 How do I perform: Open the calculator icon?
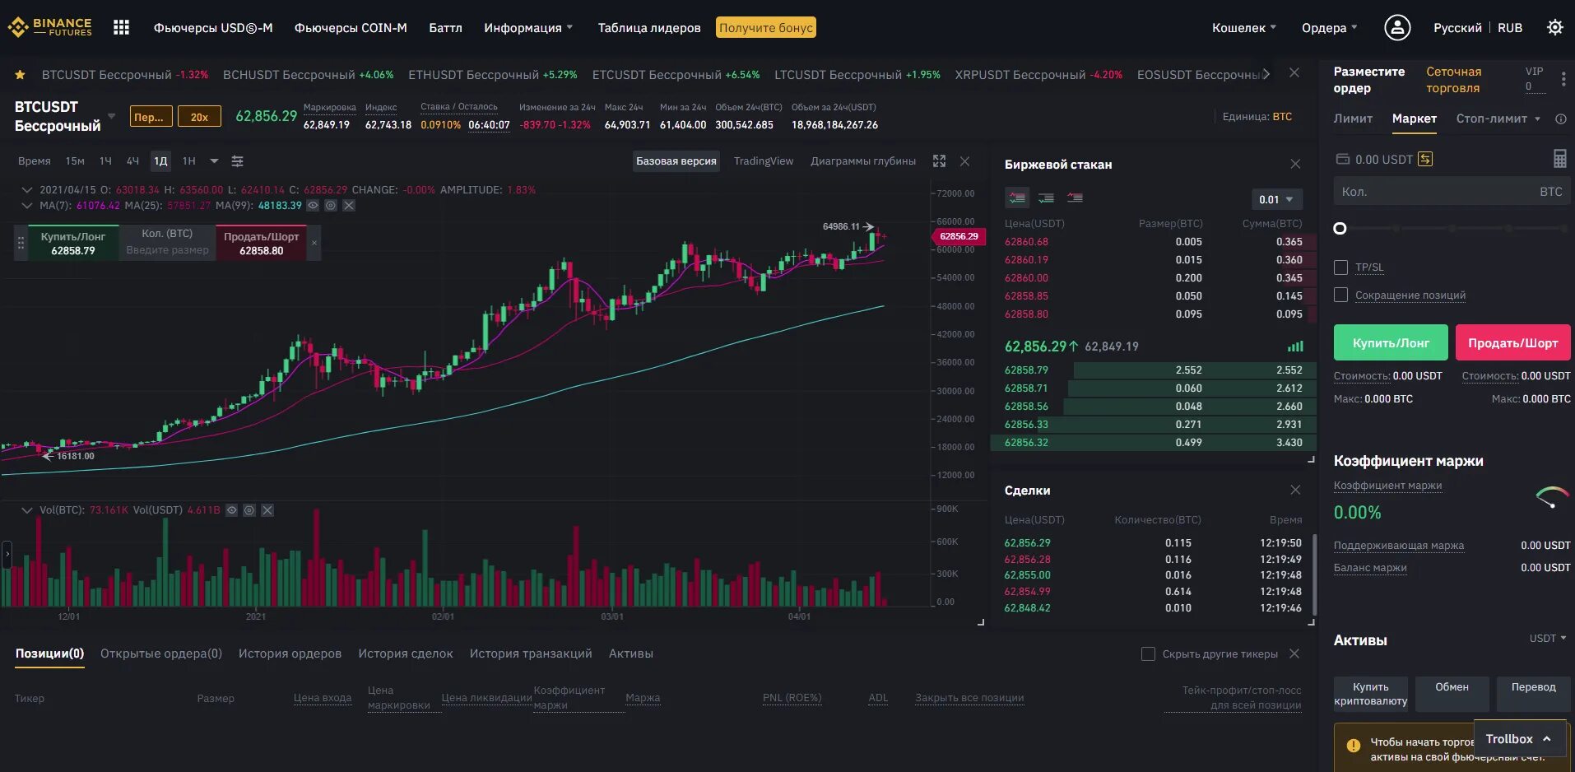[x=1559, y=158]
